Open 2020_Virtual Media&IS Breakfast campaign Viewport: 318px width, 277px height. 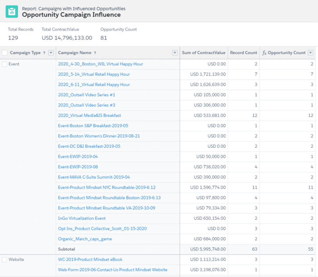pyautogui.click(x=90, y=115)
